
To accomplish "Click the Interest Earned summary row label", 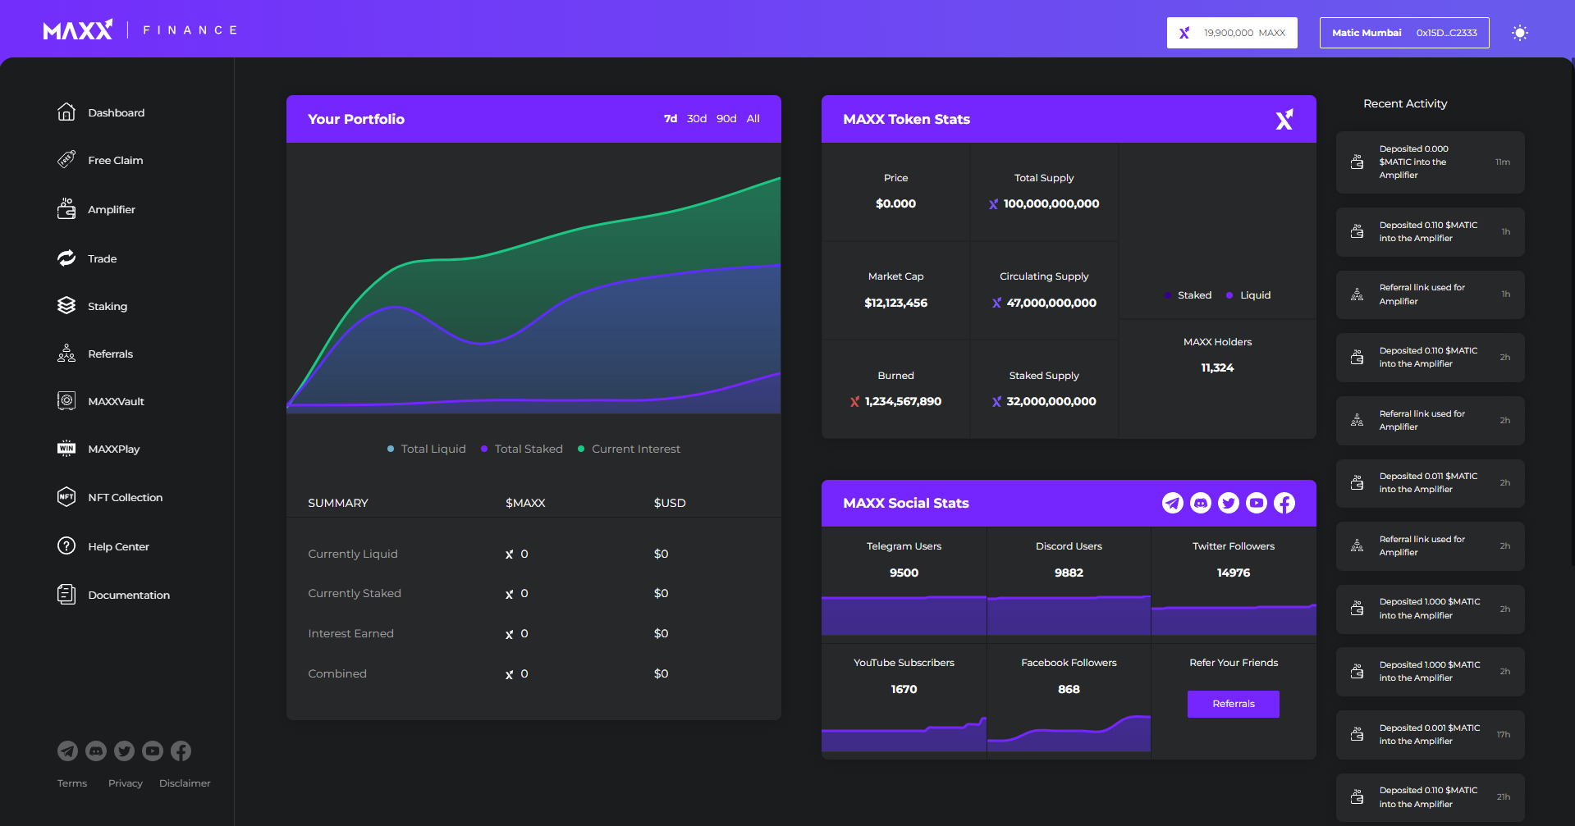I will [x=350, y=633].
